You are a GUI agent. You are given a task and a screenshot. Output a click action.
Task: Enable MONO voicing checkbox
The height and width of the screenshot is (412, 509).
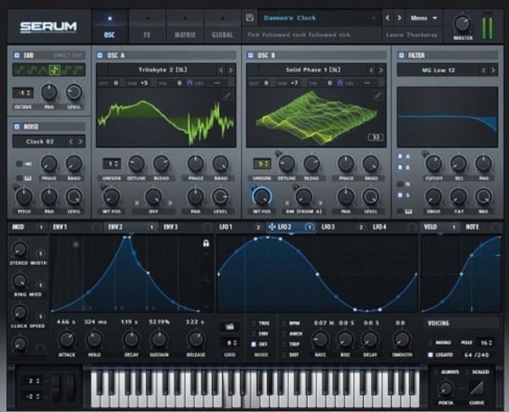(430, 342)
